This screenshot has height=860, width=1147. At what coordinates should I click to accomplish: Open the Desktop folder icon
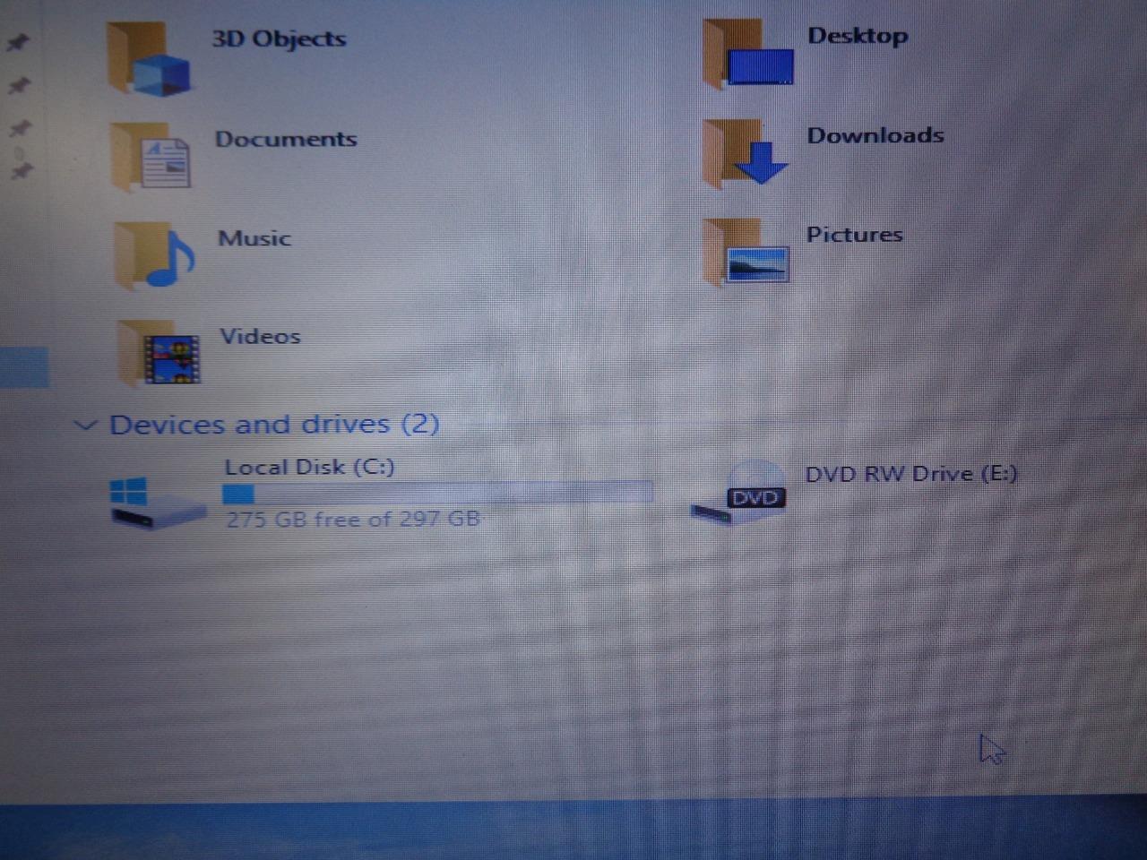[x=748, y=56]
